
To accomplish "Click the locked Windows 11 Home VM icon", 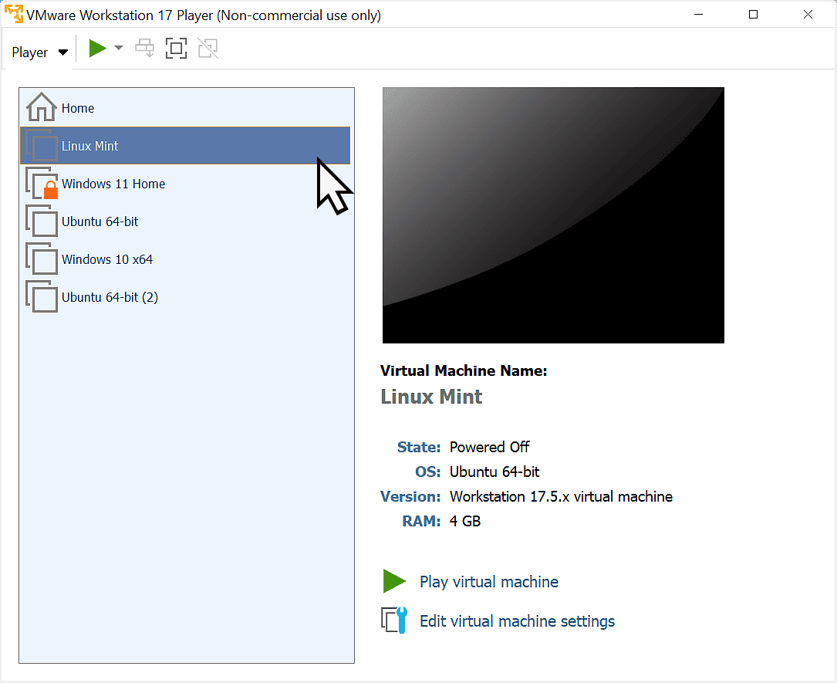I will (42, 184).
